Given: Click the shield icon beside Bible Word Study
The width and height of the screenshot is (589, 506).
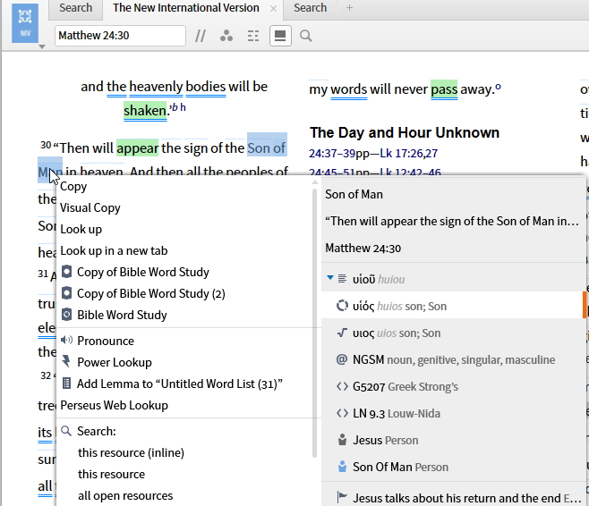Looking at the screenshot, I should [x=66, y=315].
